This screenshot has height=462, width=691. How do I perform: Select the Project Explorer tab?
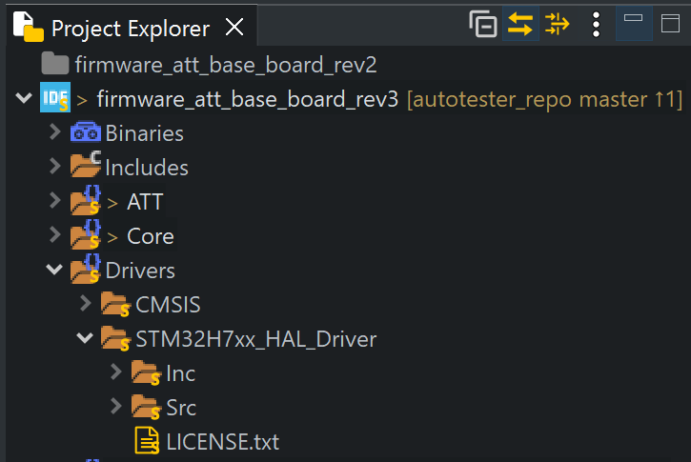tap(130, 29)
